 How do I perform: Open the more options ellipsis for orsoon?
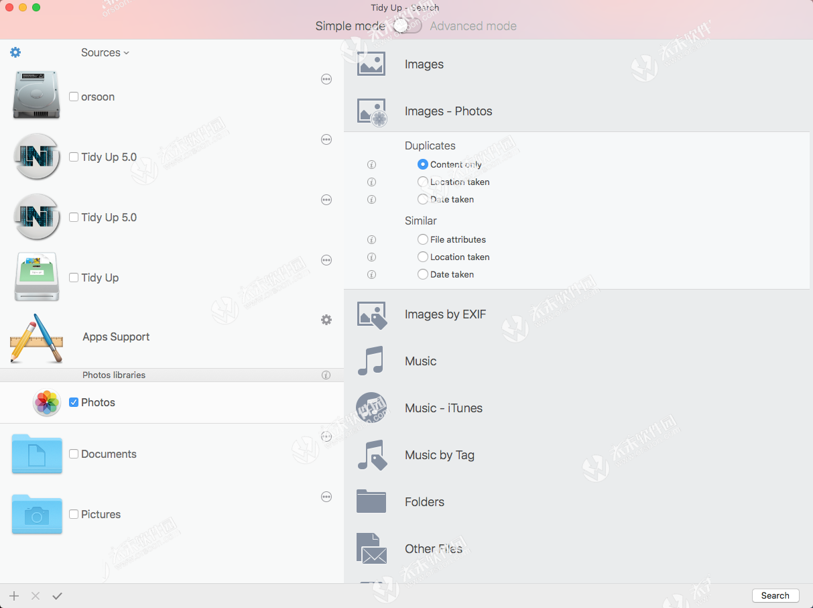coord(326,79)
